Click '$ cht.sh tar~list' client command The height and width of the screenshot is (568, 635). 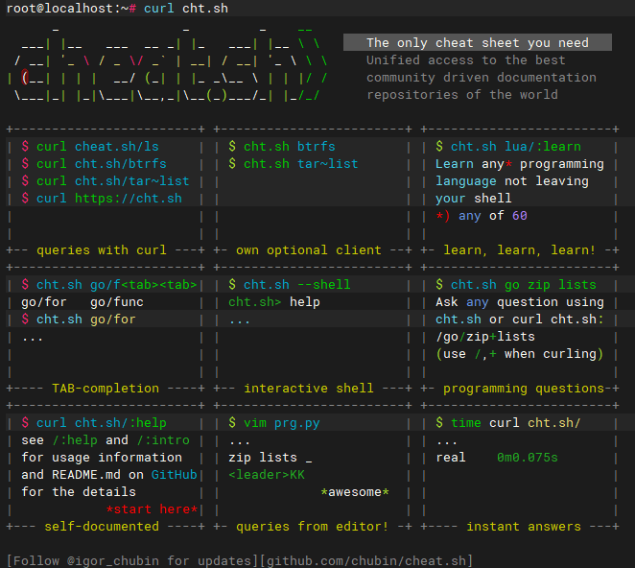tap(294, 164)
